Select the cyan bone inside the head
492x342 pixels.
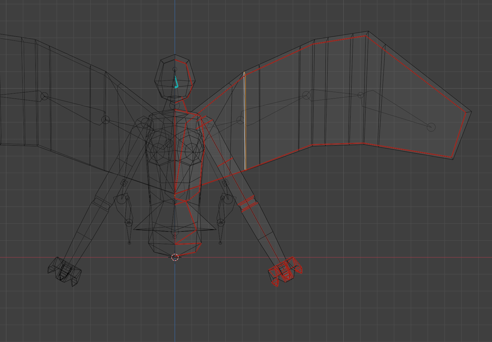pos(176,82)
